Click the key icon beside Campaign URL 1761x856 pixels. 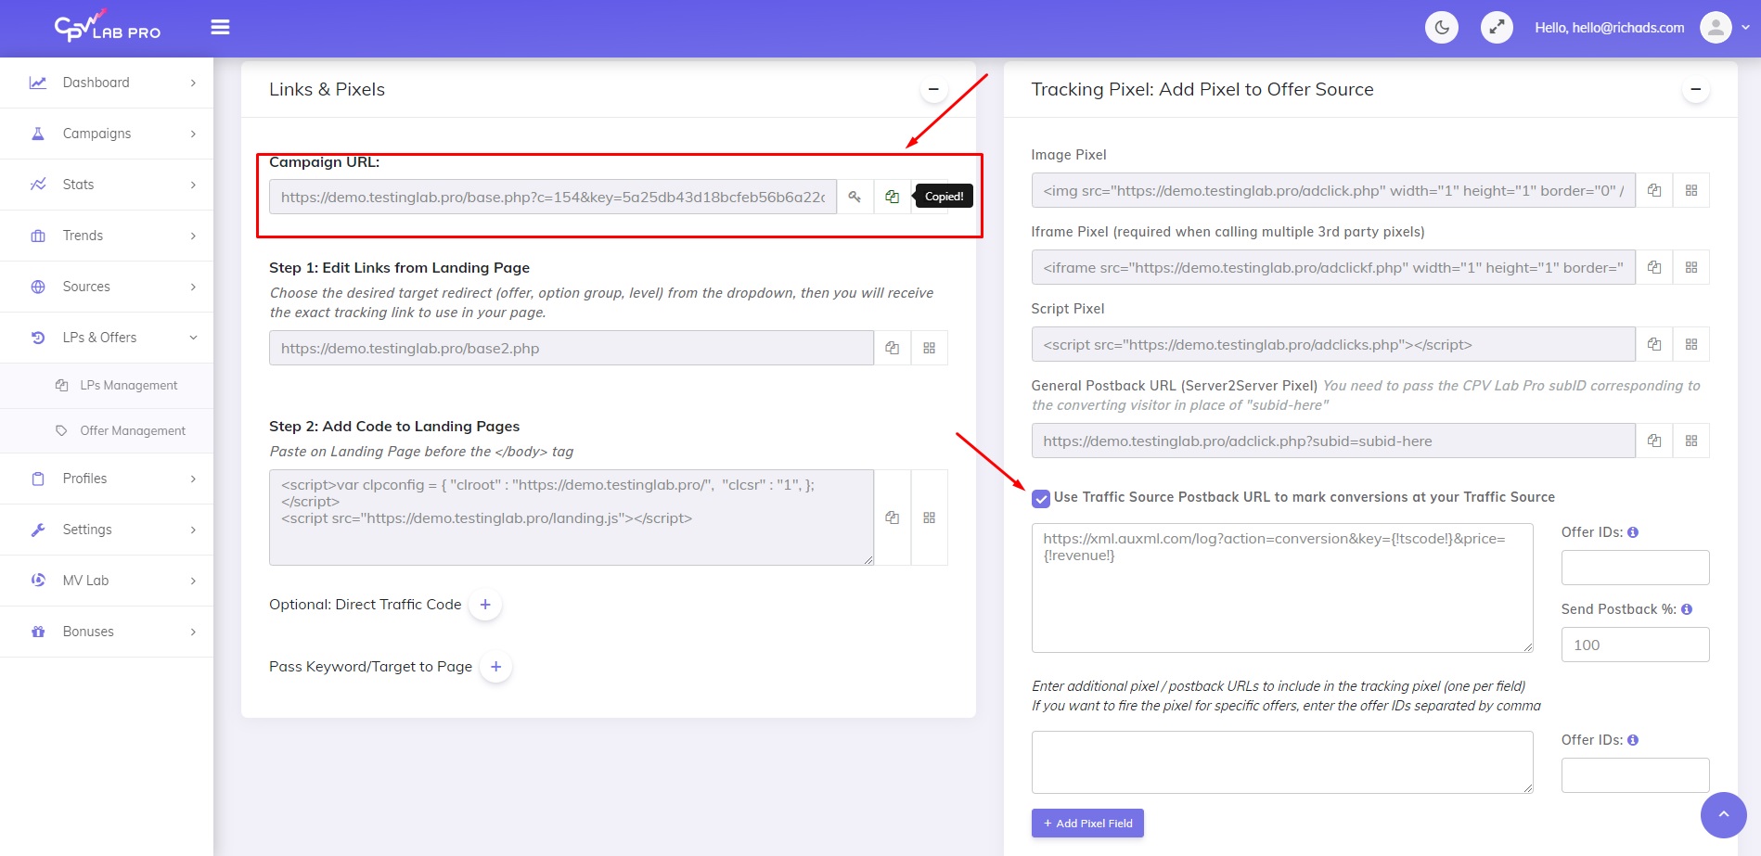tap(855, 197)
